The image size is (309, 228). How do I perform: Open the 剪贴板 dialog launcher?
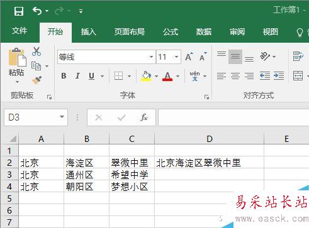tap(49, 97)
